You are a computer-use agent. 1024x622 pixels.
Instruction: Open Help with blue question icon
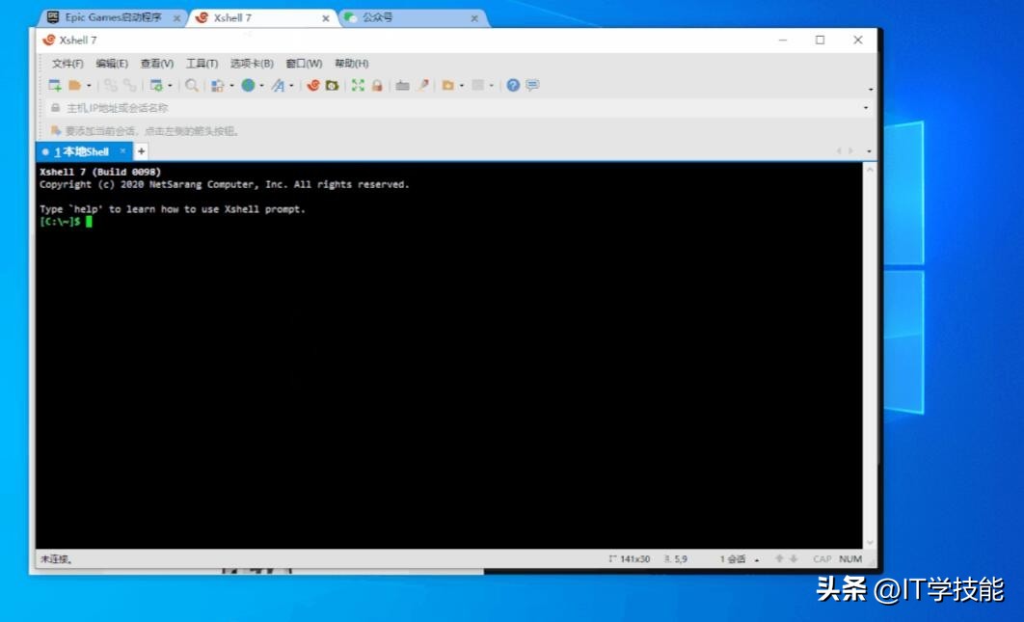click(513, 86)
